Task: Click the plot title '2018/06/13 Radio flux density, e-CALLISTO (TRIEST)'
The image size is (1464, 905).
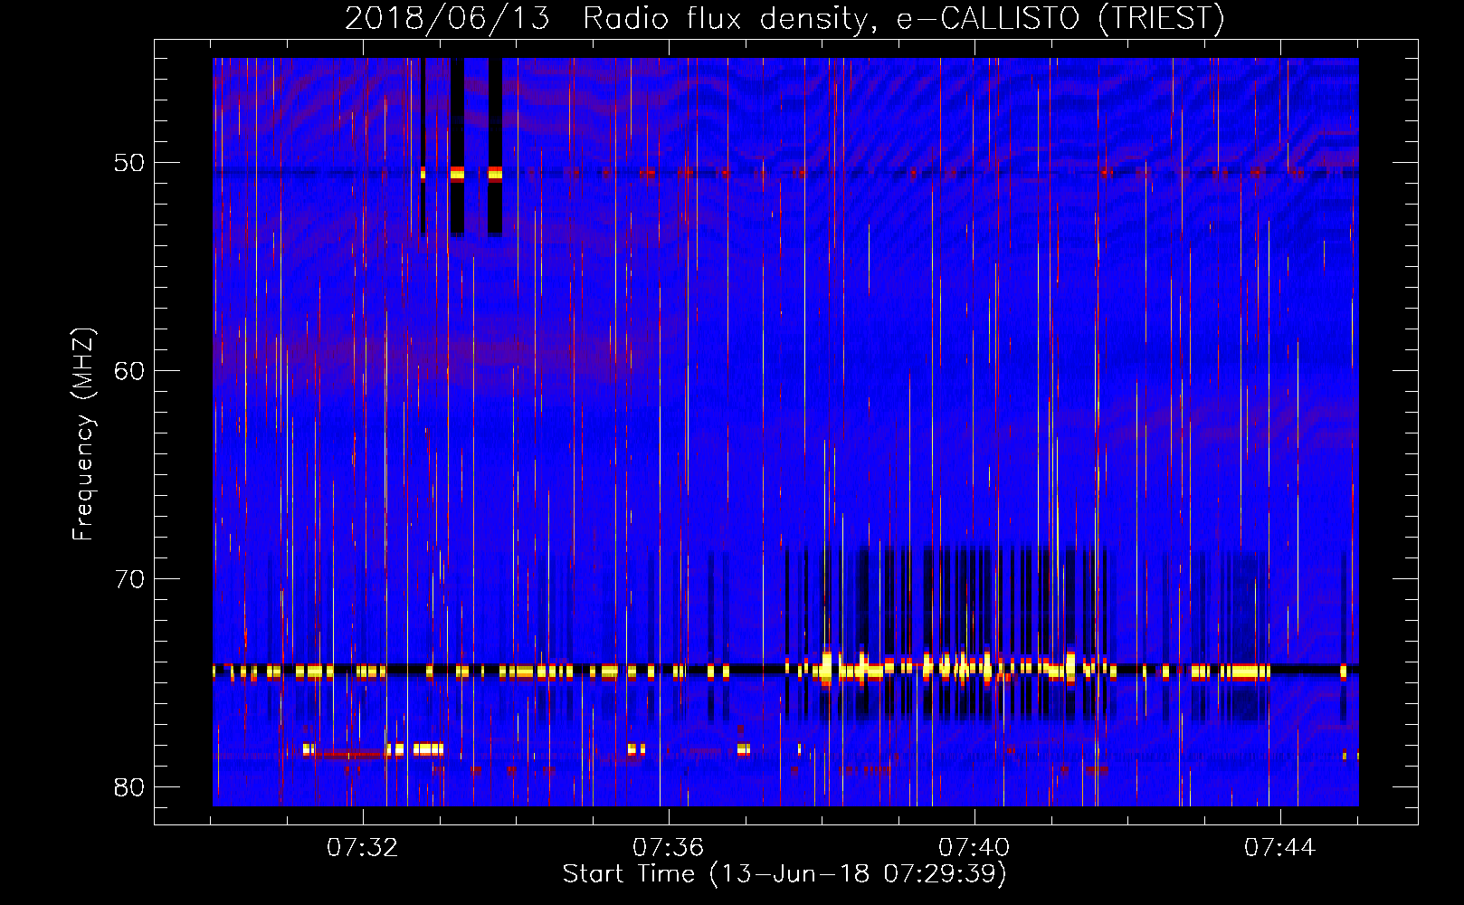Action: (784, 18)
